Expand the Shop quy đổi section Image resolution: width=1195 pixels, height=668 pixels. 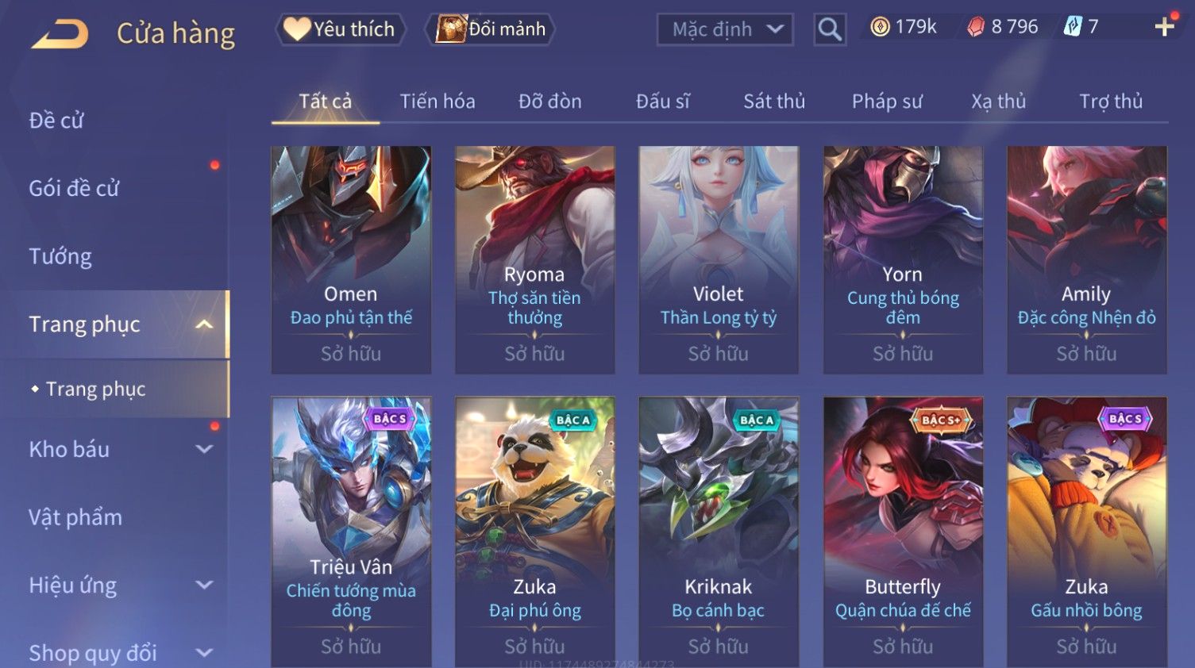[x=204, y=653]
